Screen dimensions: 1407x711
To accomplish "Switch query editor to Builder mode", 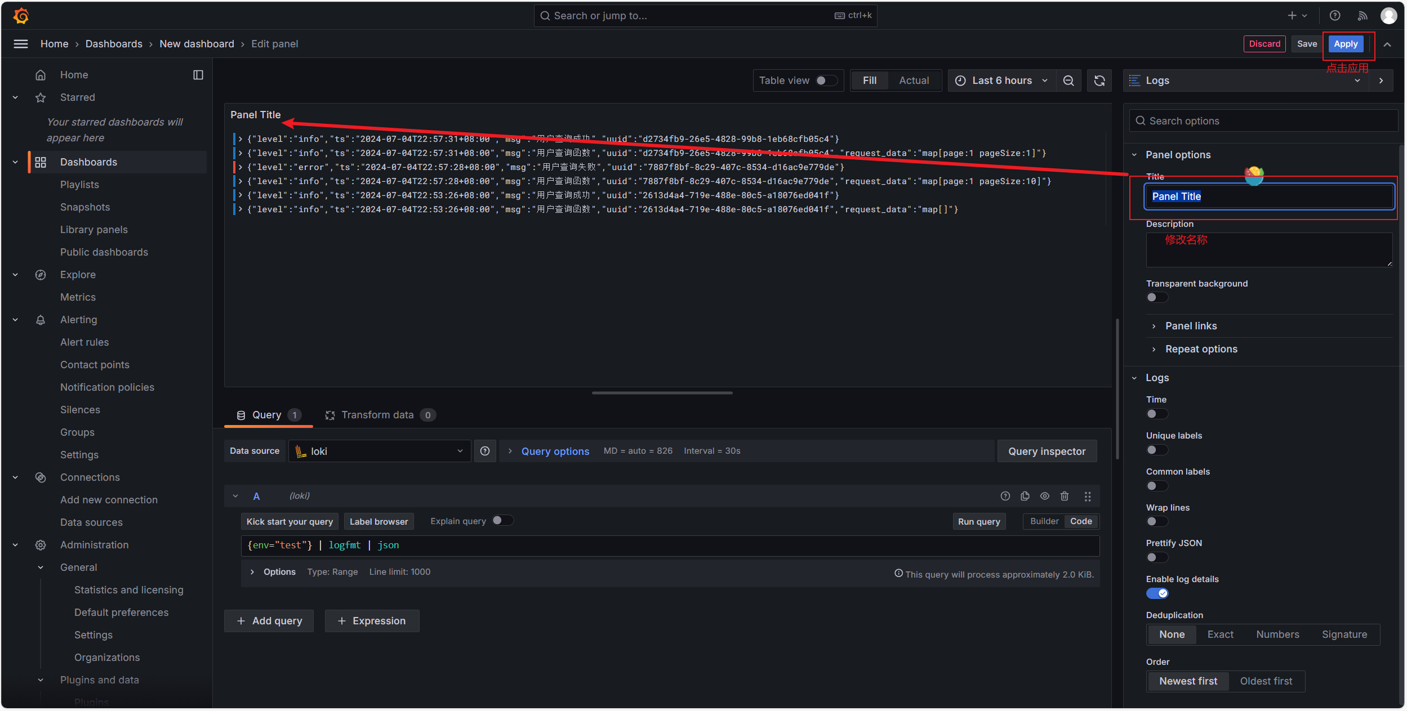I will (1044, 521).
